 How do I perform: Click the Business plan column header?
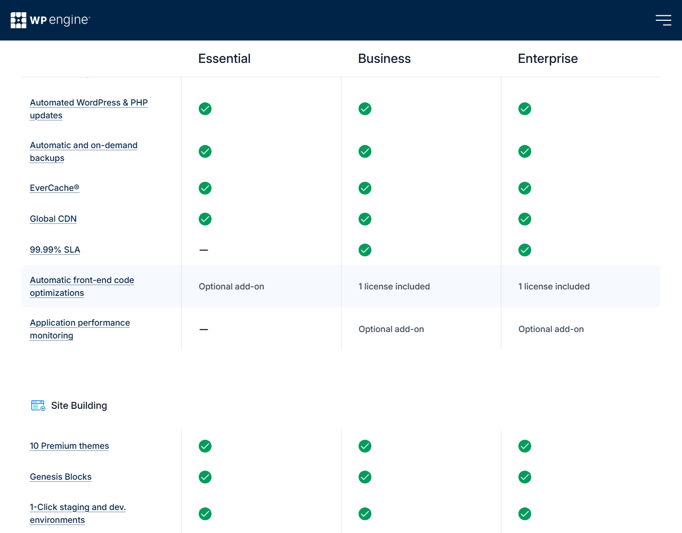pos(384,59)
